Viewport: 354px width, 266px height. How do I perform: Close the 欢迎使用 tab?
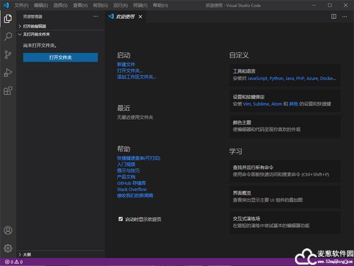(x=140, y=17)
